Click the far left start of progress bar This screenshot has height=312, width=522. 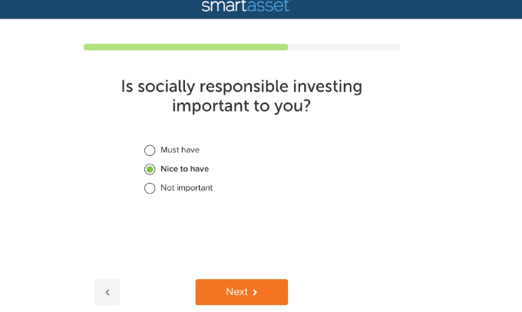pyautogui.click(x=87, y=47)
